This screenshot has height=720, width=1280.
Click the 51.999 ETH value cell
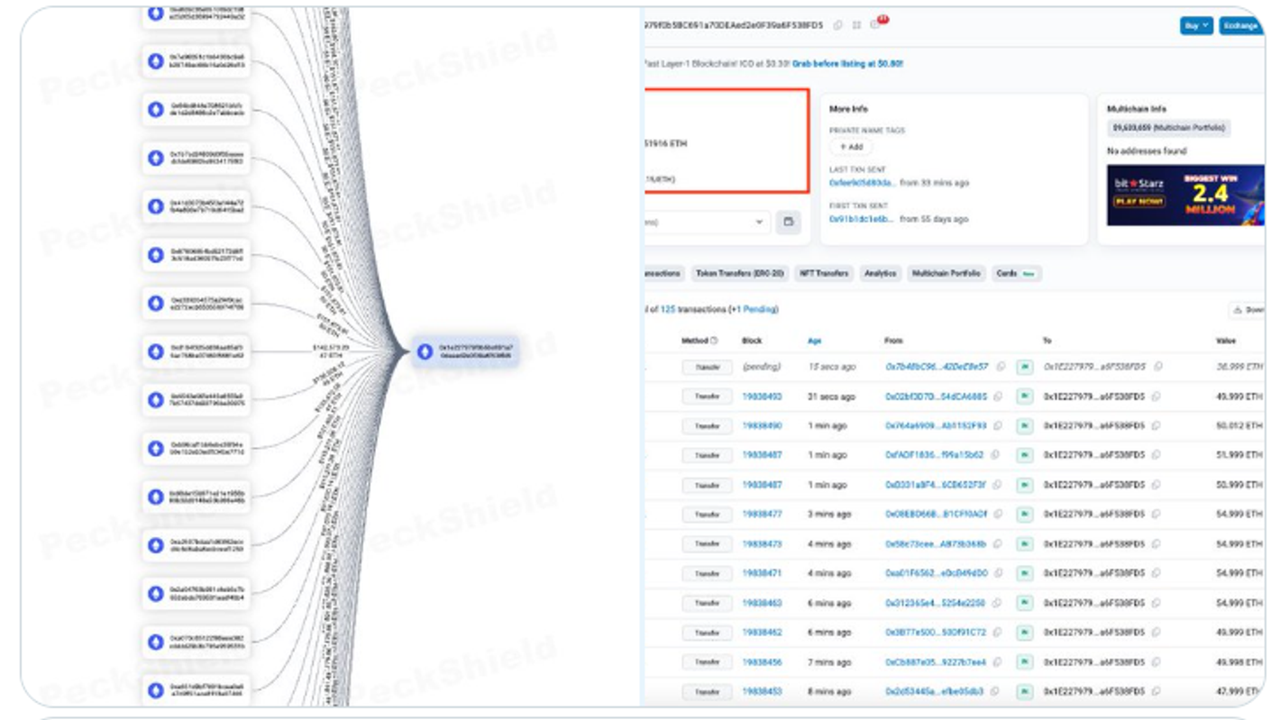1240,455
